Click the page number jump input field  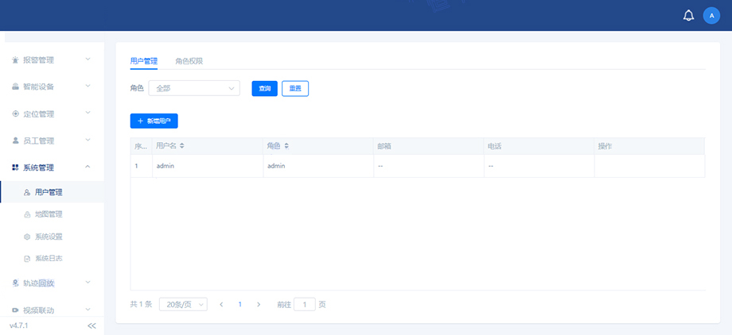305,304
